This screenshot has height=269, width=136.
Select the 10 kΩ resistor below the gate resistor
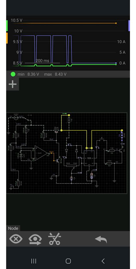[109, 163]
